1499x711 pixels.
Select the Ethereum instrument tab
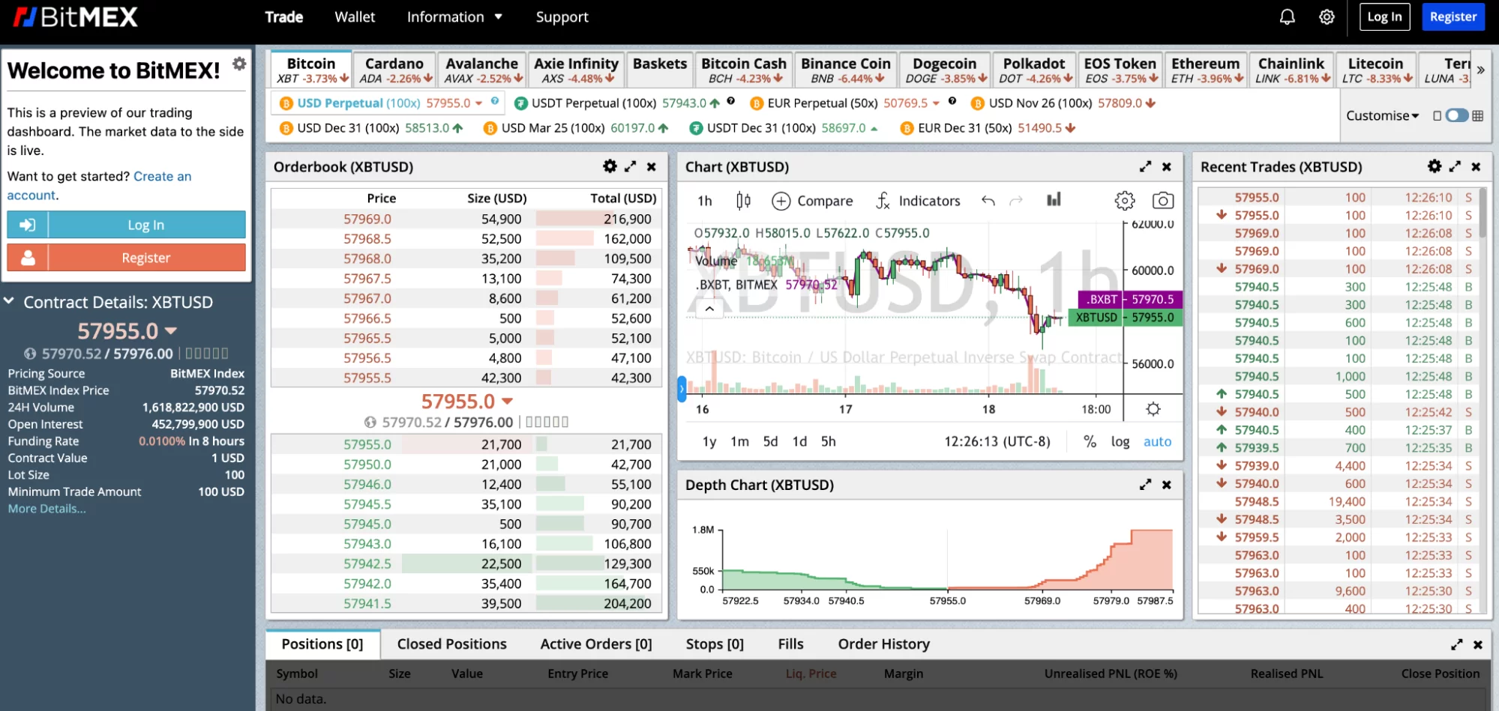[1206, 70]
